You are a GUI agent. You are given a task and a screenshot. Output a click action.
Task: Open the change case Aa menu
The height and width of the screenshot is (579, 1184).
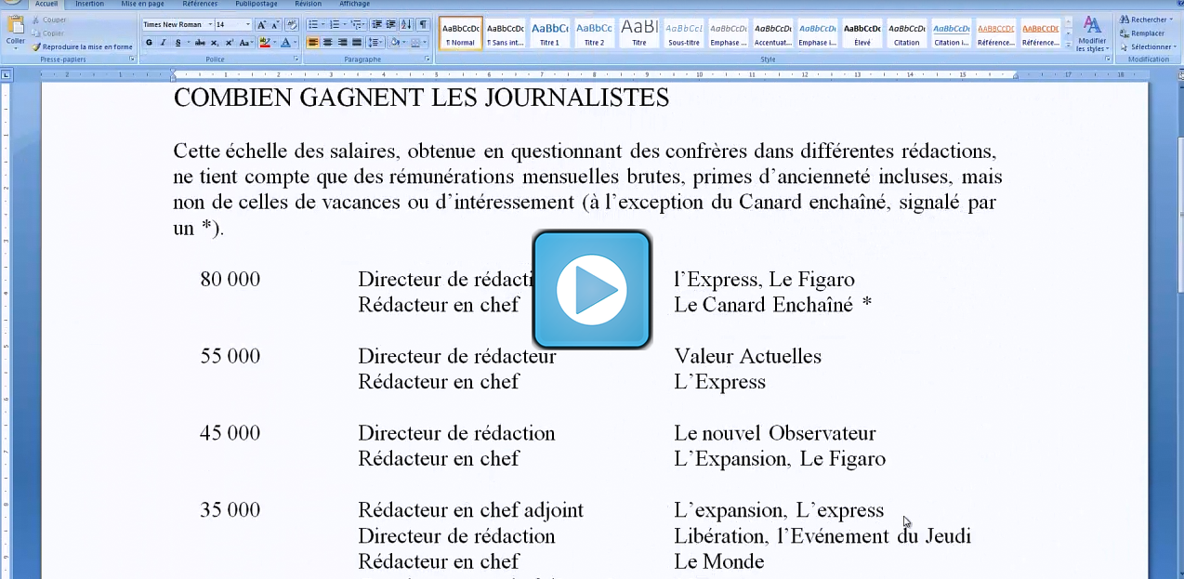[x=245, y=43]
